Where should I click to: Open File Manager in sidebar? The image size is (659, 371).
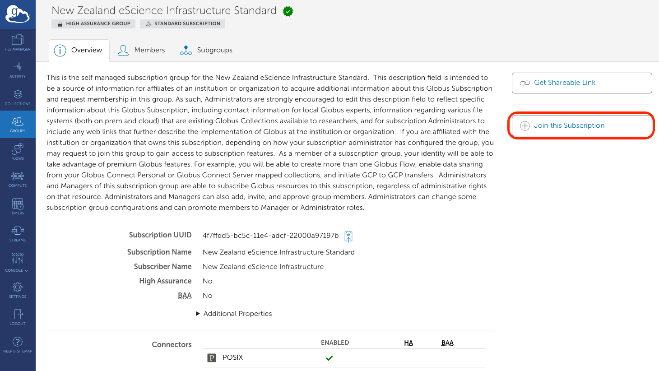tap(18, 42)
